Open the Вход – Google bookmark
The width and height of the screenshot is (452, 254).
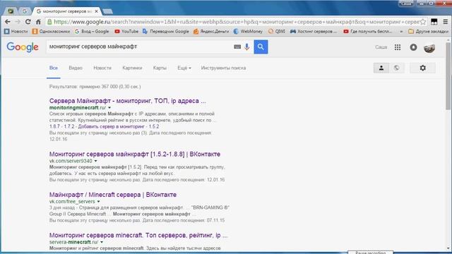coord(92,31)
